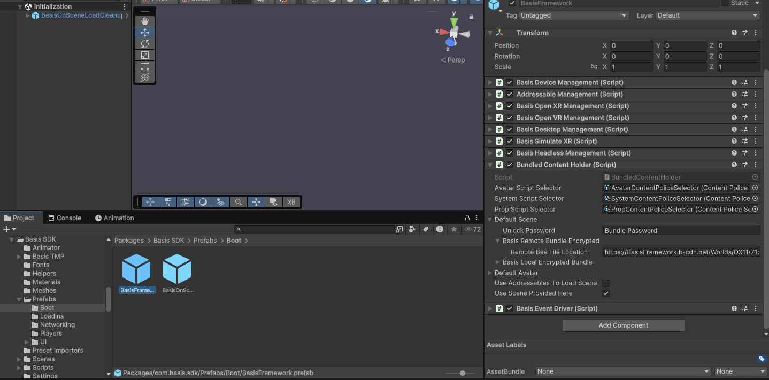Click the search by label icon
Screen dimensions: 769x380
pyautogui.click(x=426, y=229)
